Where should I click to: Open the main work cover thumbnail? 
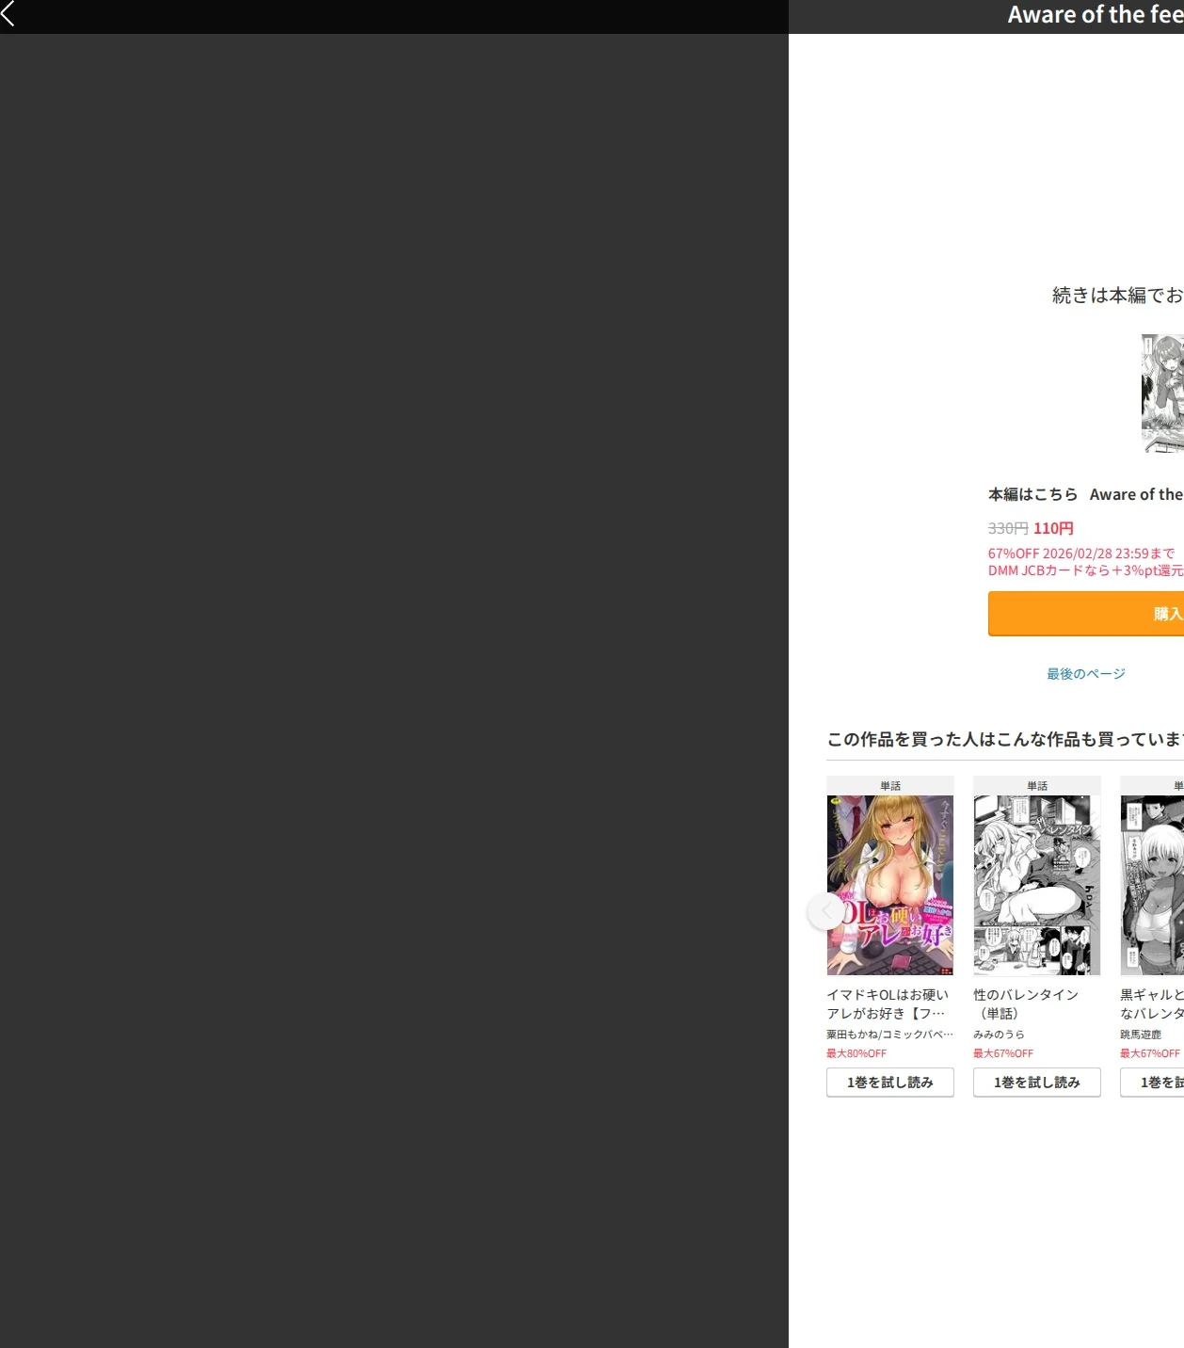click(1162, 393)
